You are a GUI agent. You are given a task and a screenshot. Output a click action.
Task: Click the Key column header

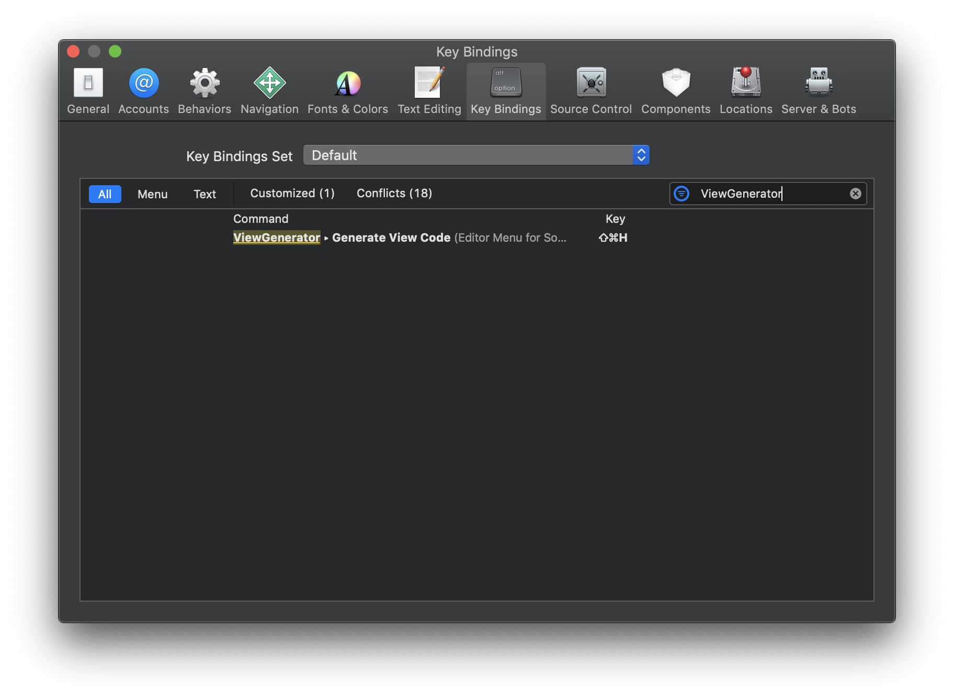click(616, 219)
